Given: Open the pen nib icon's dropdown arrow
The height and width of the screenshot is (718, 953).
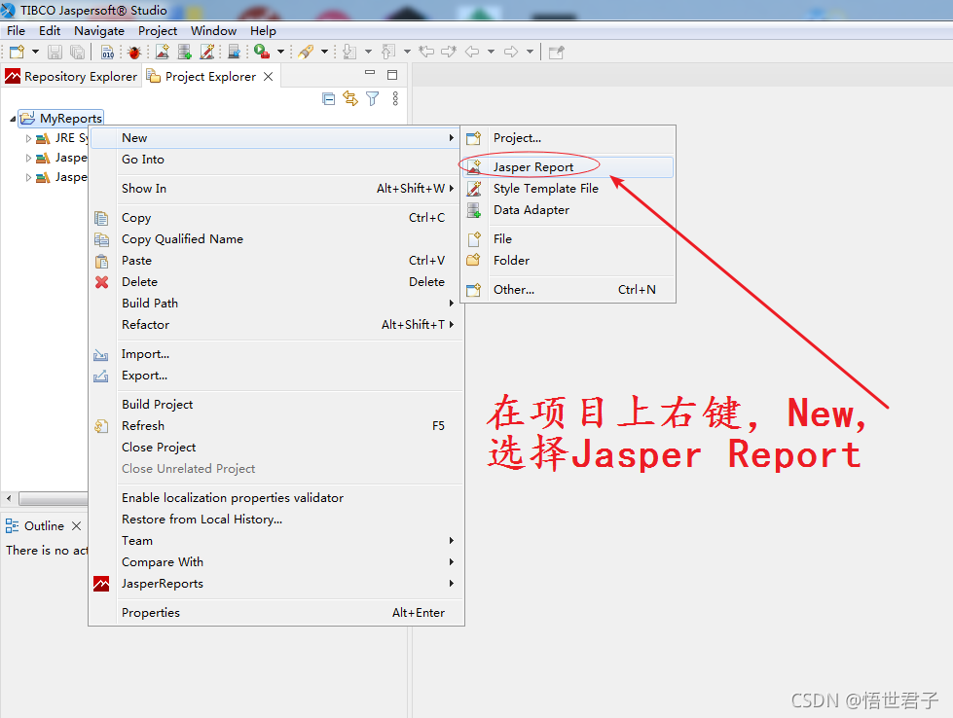Looking at the screenshot, I should tap(324, 53).
